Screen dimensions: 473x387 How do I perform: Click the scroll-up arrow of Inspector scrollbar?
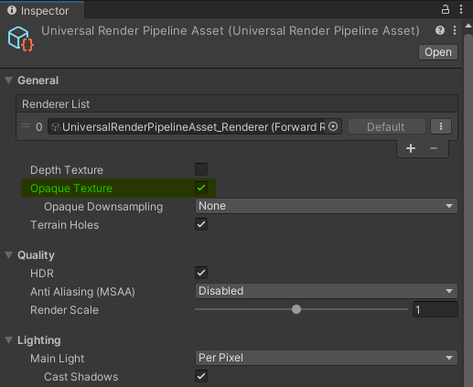tap(468, 26)
